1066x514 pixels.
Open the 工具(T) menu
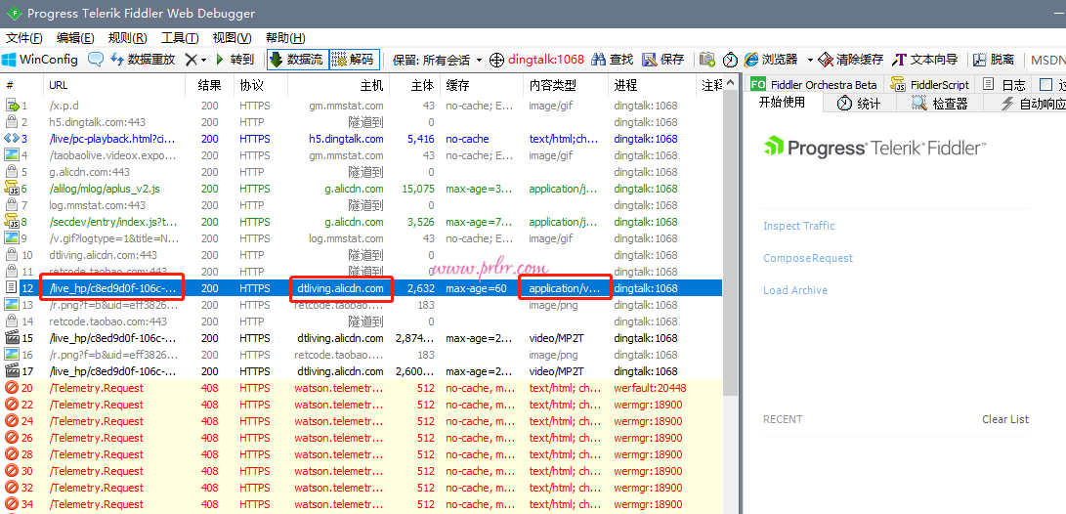click(x=179, y=38)
